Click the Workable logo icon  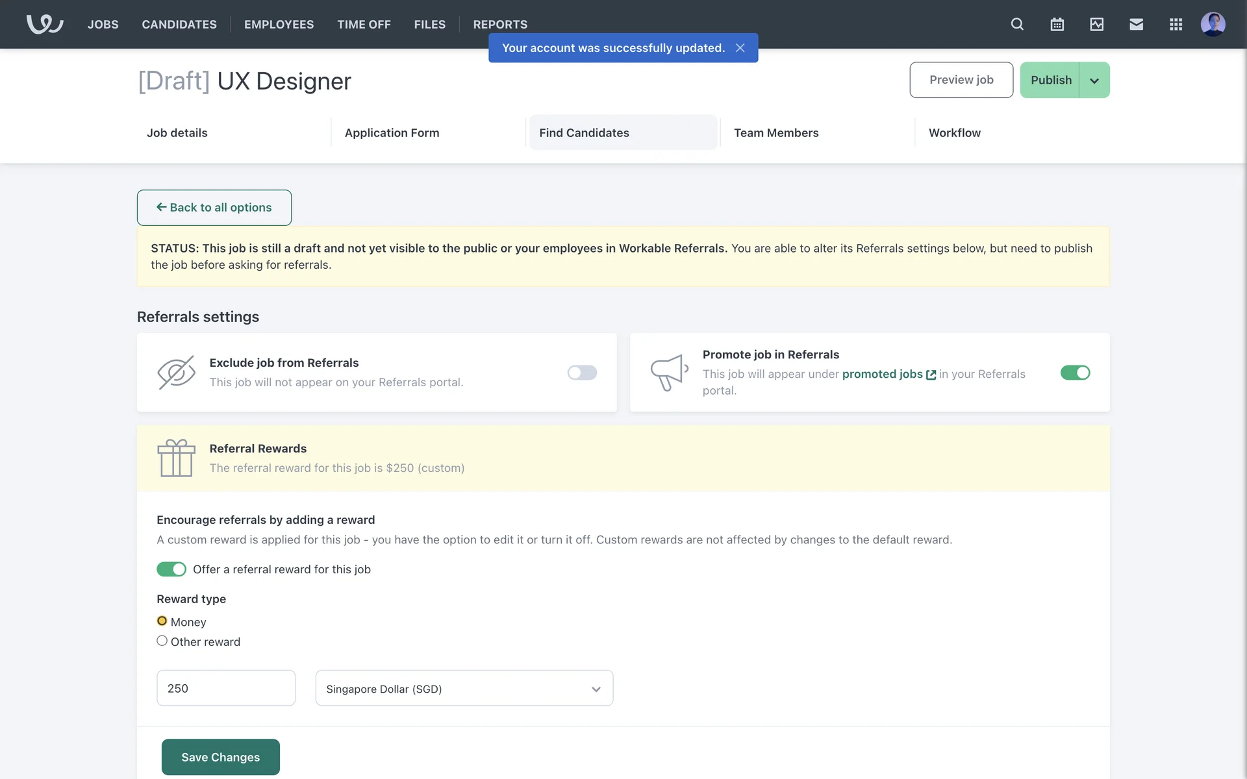pyautogui.click(x=44, y=24)
